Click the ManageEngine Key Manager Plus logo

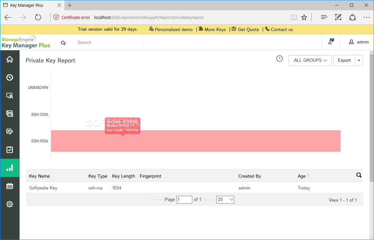(x=26, y=42)
